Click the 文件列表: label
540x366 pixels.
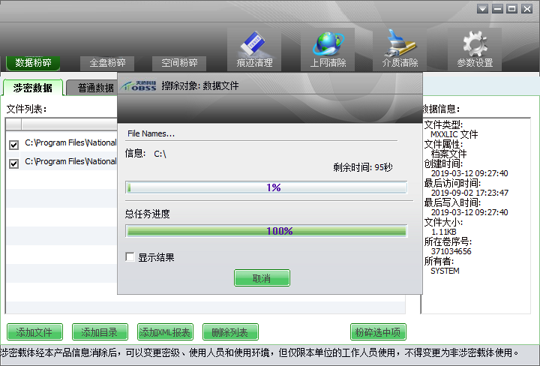pyautogui.click(x=26, y=109)
